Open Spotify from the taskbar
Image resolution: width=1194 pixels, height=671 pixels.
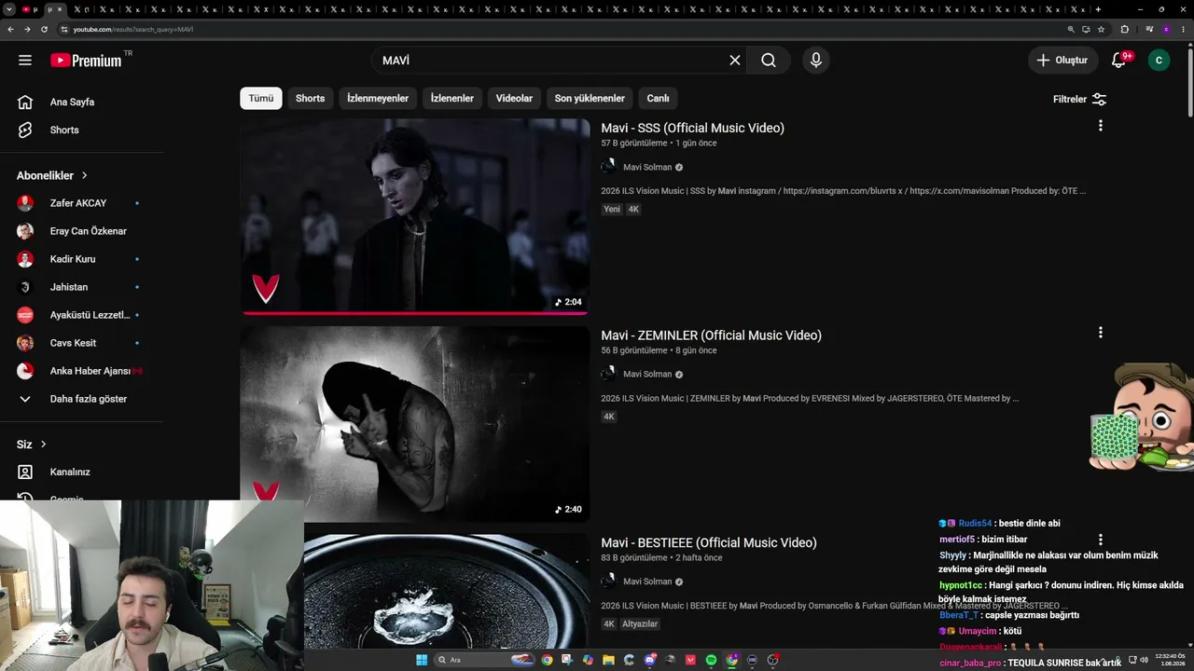(711, 660)
